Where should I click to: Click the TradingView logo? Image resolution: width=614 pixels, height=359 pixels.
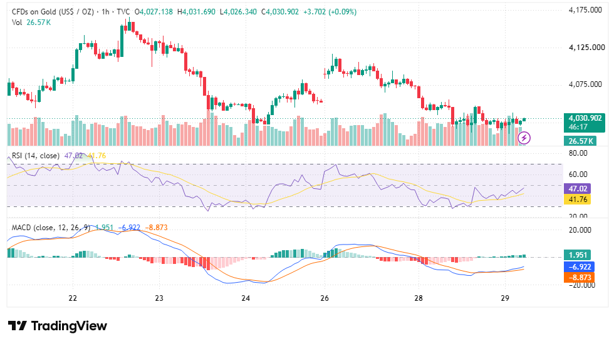pyautogui.click(x=58, y=326)
